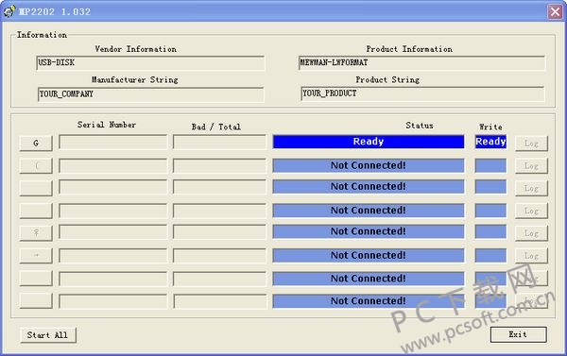Click the Bad / Total field in first row
The height and width of the screenshot is (356, 567).
[x=219, y=142]
